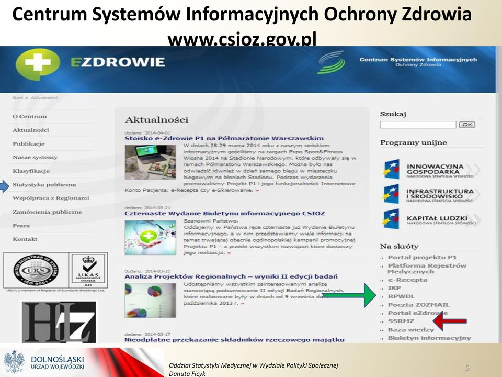This screenshot has height=377, width=502.
Task: Click the green eZdrowie plus logo
Action: pyautogui.click(x=38, y=64)
